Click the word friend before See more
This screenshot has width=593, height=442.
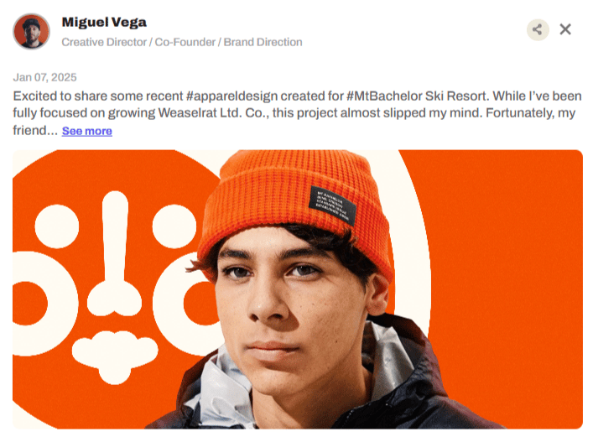29,131
